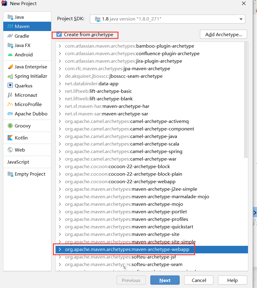Expand maven-archetype-quickstart chevron

(x=60, y=227)
